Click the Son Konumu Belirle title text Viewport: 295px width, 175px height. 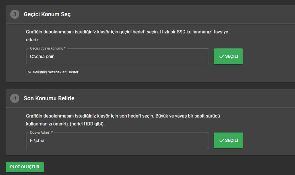click(x=49, y=98)
